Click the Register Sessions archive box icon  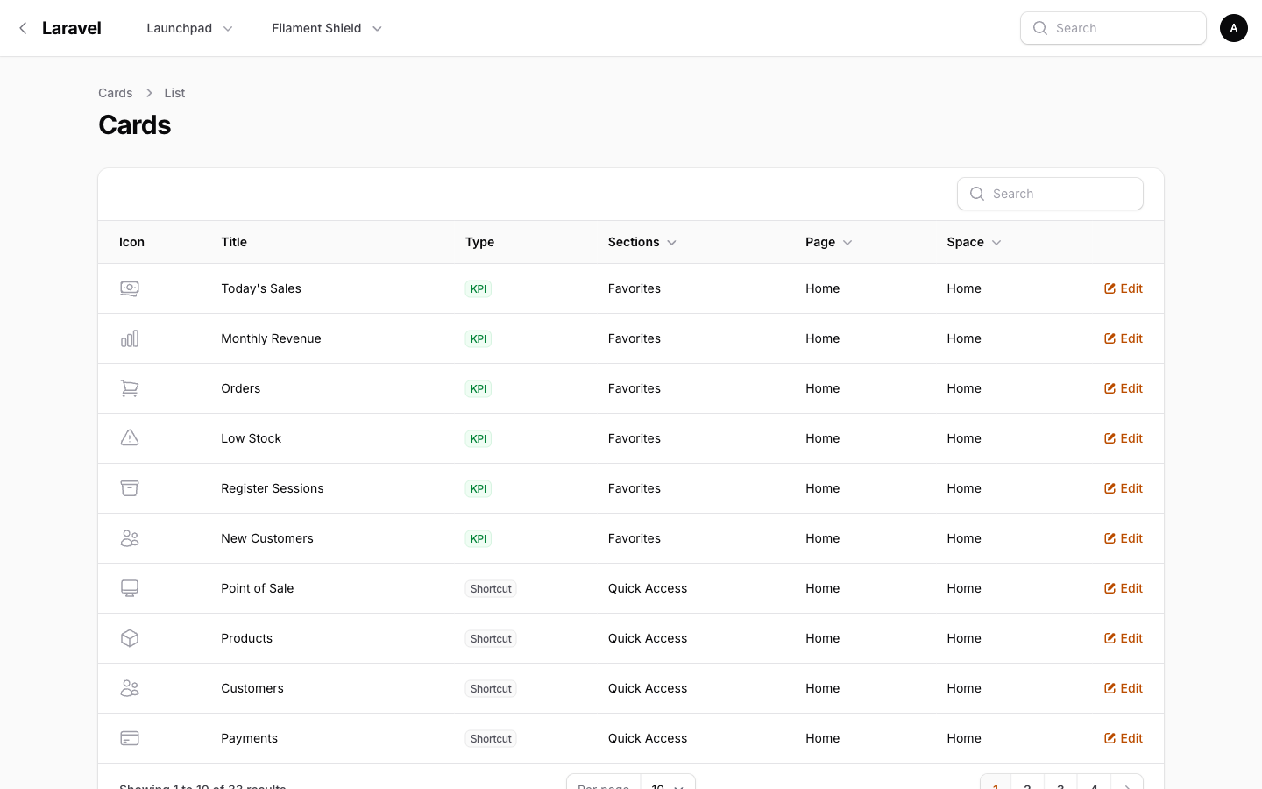[130, 488]
